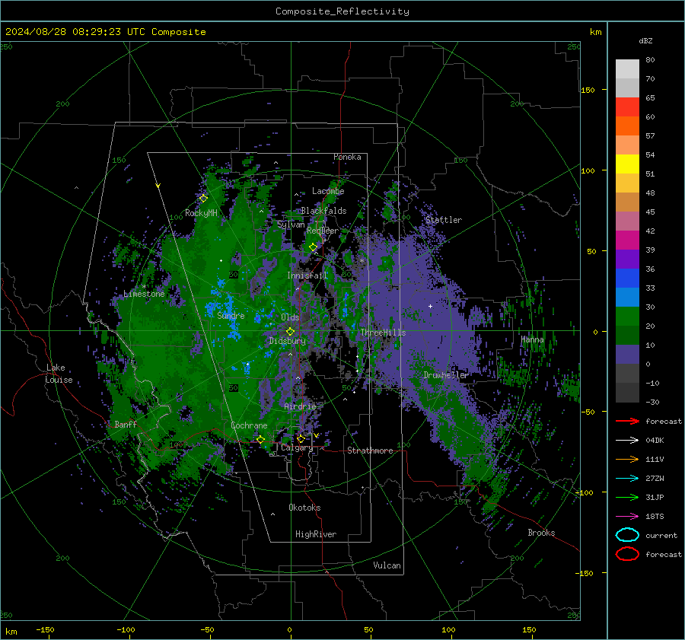
Task: Click the 80 dBZ value on legend
Action: 650,60
